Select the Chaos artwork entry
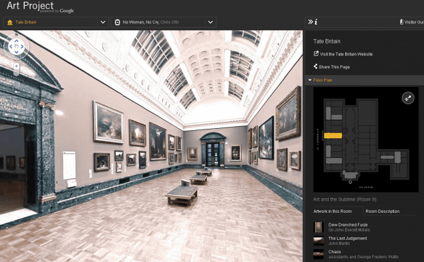424x262 pixels. (335, 251)
